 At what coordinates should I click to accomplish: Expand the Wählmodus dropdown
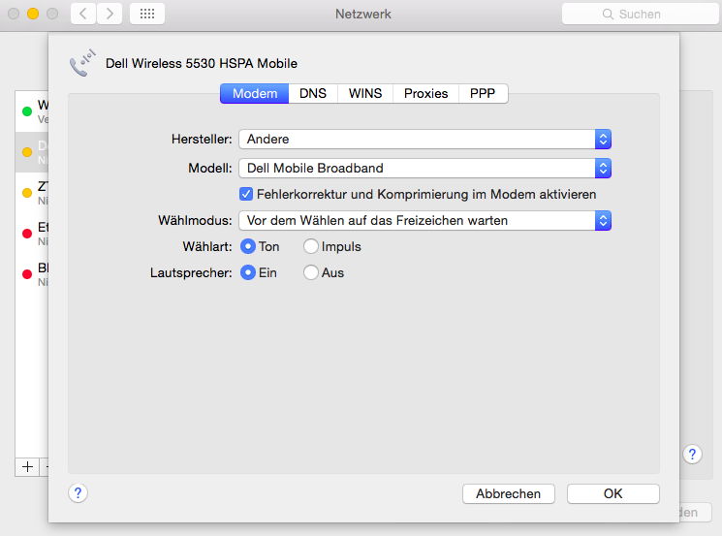(424, 220)
